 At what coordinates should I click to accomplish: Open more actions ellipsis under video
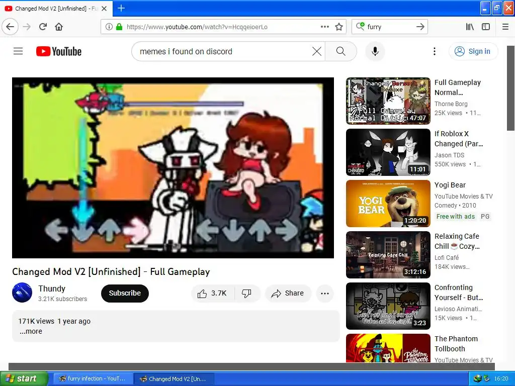pos(325,294)
